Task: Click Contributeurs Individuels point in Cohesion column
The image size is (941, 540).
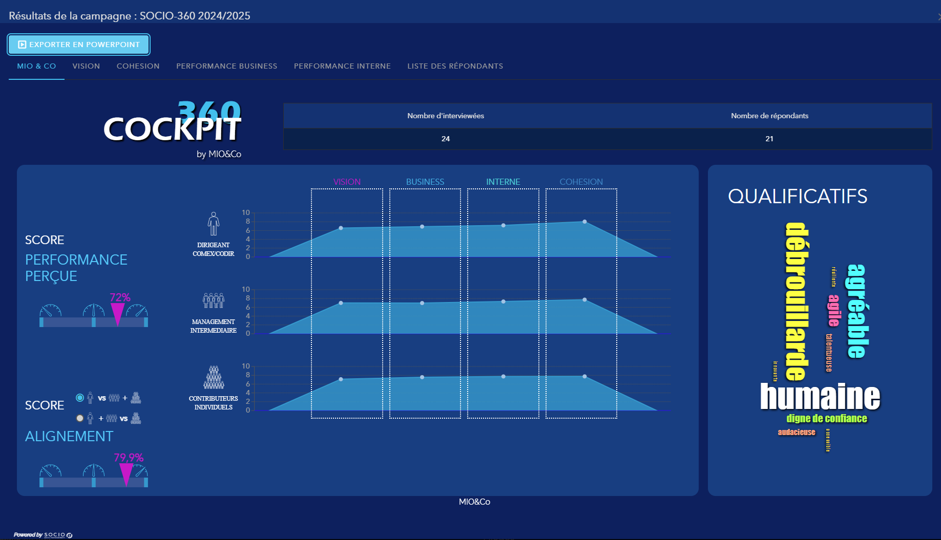Action: 584,376
